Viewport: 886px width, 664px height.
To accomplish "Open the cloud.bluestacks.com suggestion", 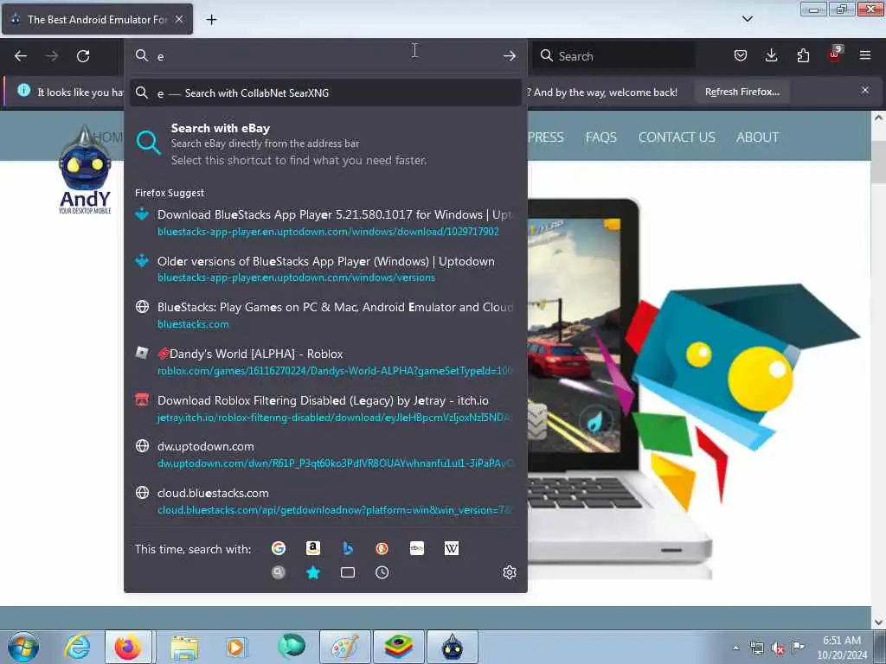I will pos(325,501).
